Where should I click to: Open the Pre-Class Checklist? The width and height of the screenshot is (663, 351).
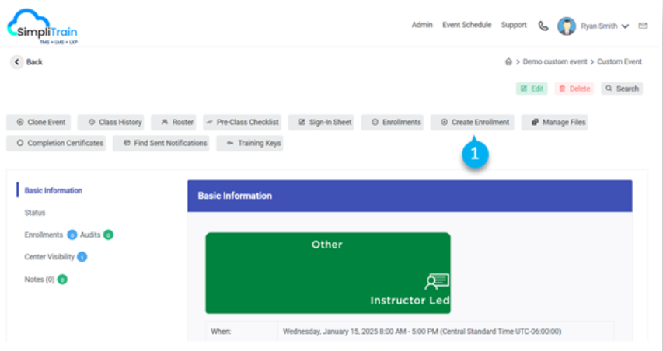pos(242,123)
